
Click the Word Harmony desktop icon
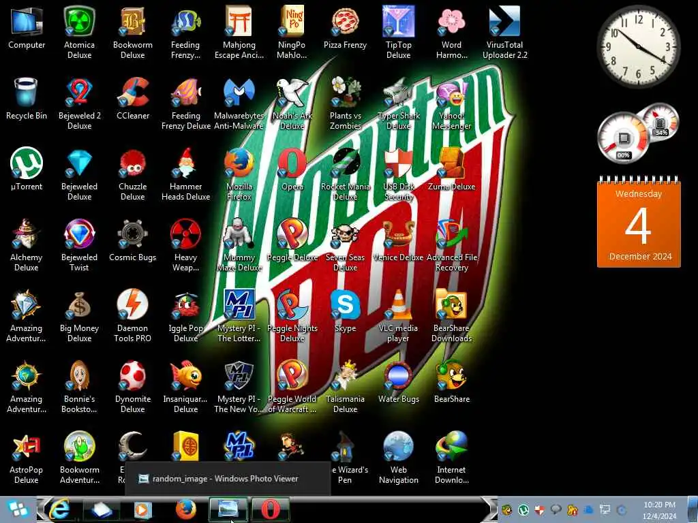[451, 33]
